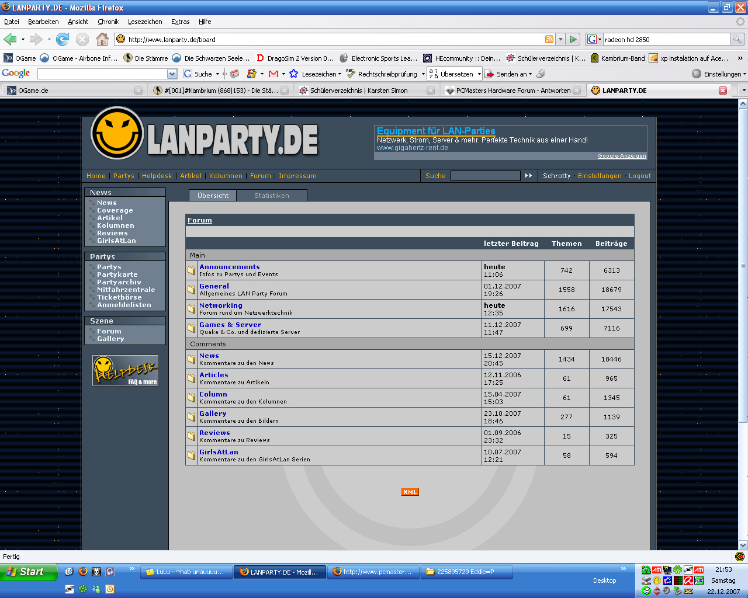
Task: Click the Gmail icon in Google toolbar
Action: (273, 74)
